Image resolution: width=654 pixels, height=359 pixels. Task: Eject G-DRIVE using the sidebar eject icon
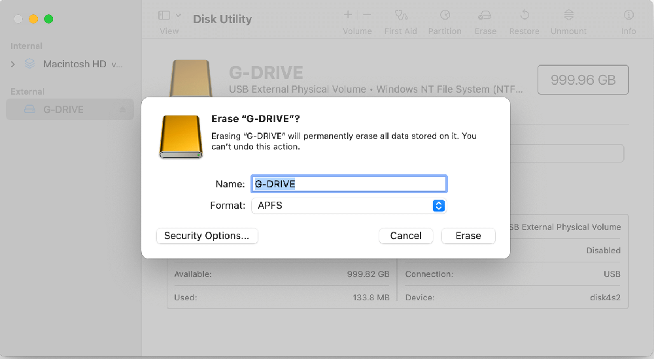(123, 110)
